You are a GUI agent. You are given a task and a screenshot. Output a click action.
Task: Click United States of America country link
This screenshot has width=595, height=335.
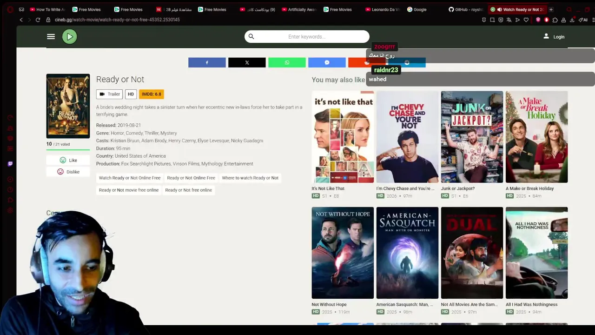point(140,156)
